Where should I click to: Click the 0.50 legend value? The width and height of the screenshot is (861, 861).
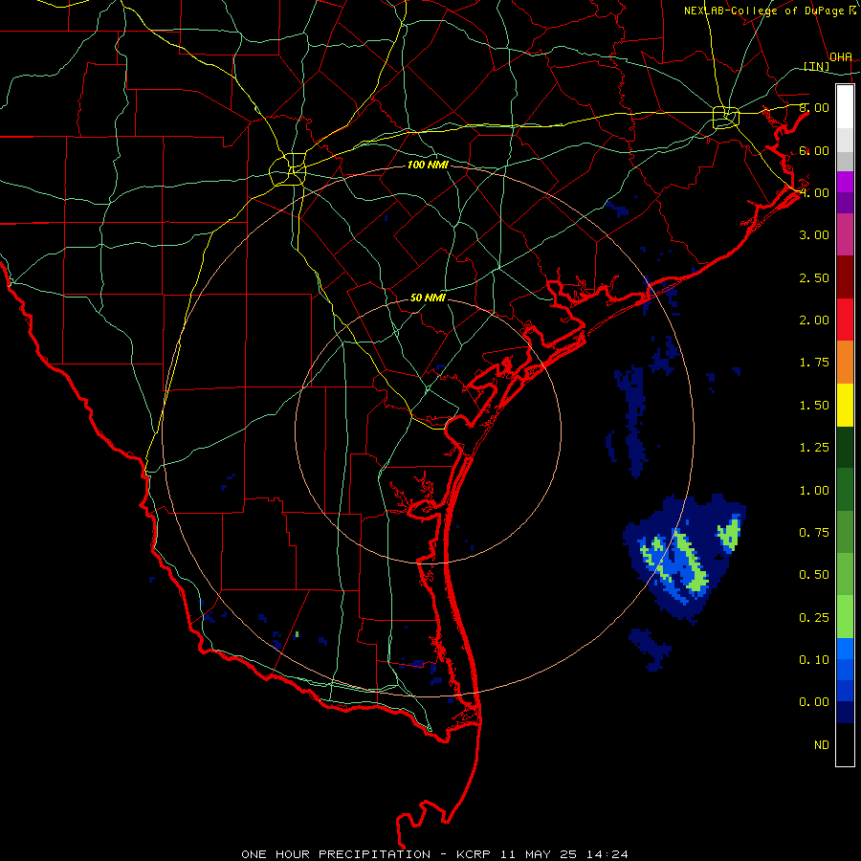coord(814,575)
